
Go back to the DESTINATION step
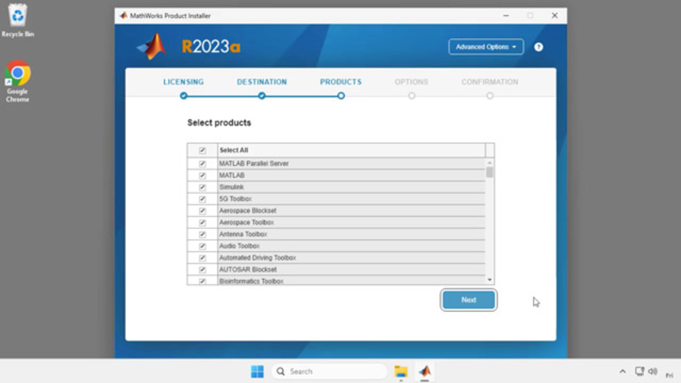point(262,82)
